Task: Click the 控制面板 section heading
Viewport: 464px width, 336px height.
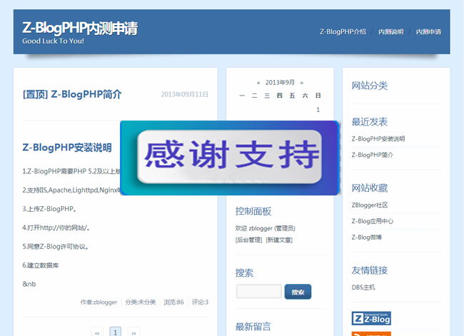Action: coord(253,211)
